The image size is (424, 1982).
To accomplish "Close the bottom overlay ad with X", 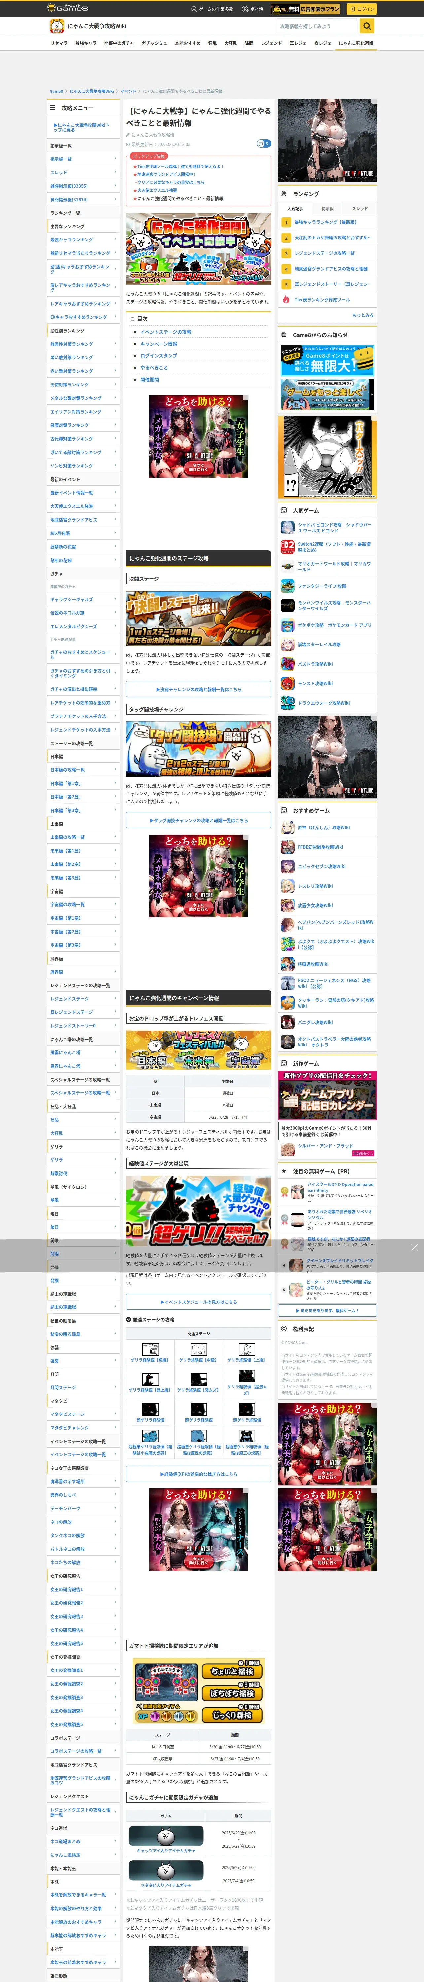I will 414,1248.
